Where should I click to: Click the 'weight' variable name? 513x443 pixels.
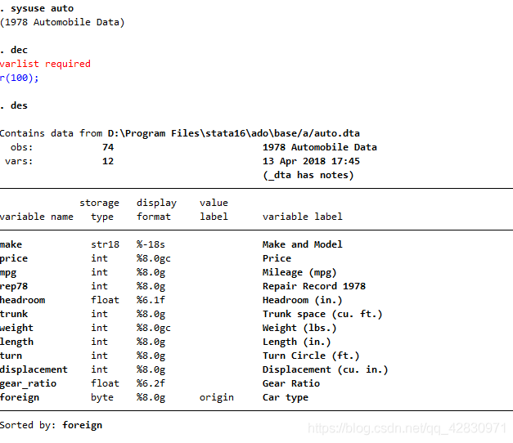pos(17,328)
